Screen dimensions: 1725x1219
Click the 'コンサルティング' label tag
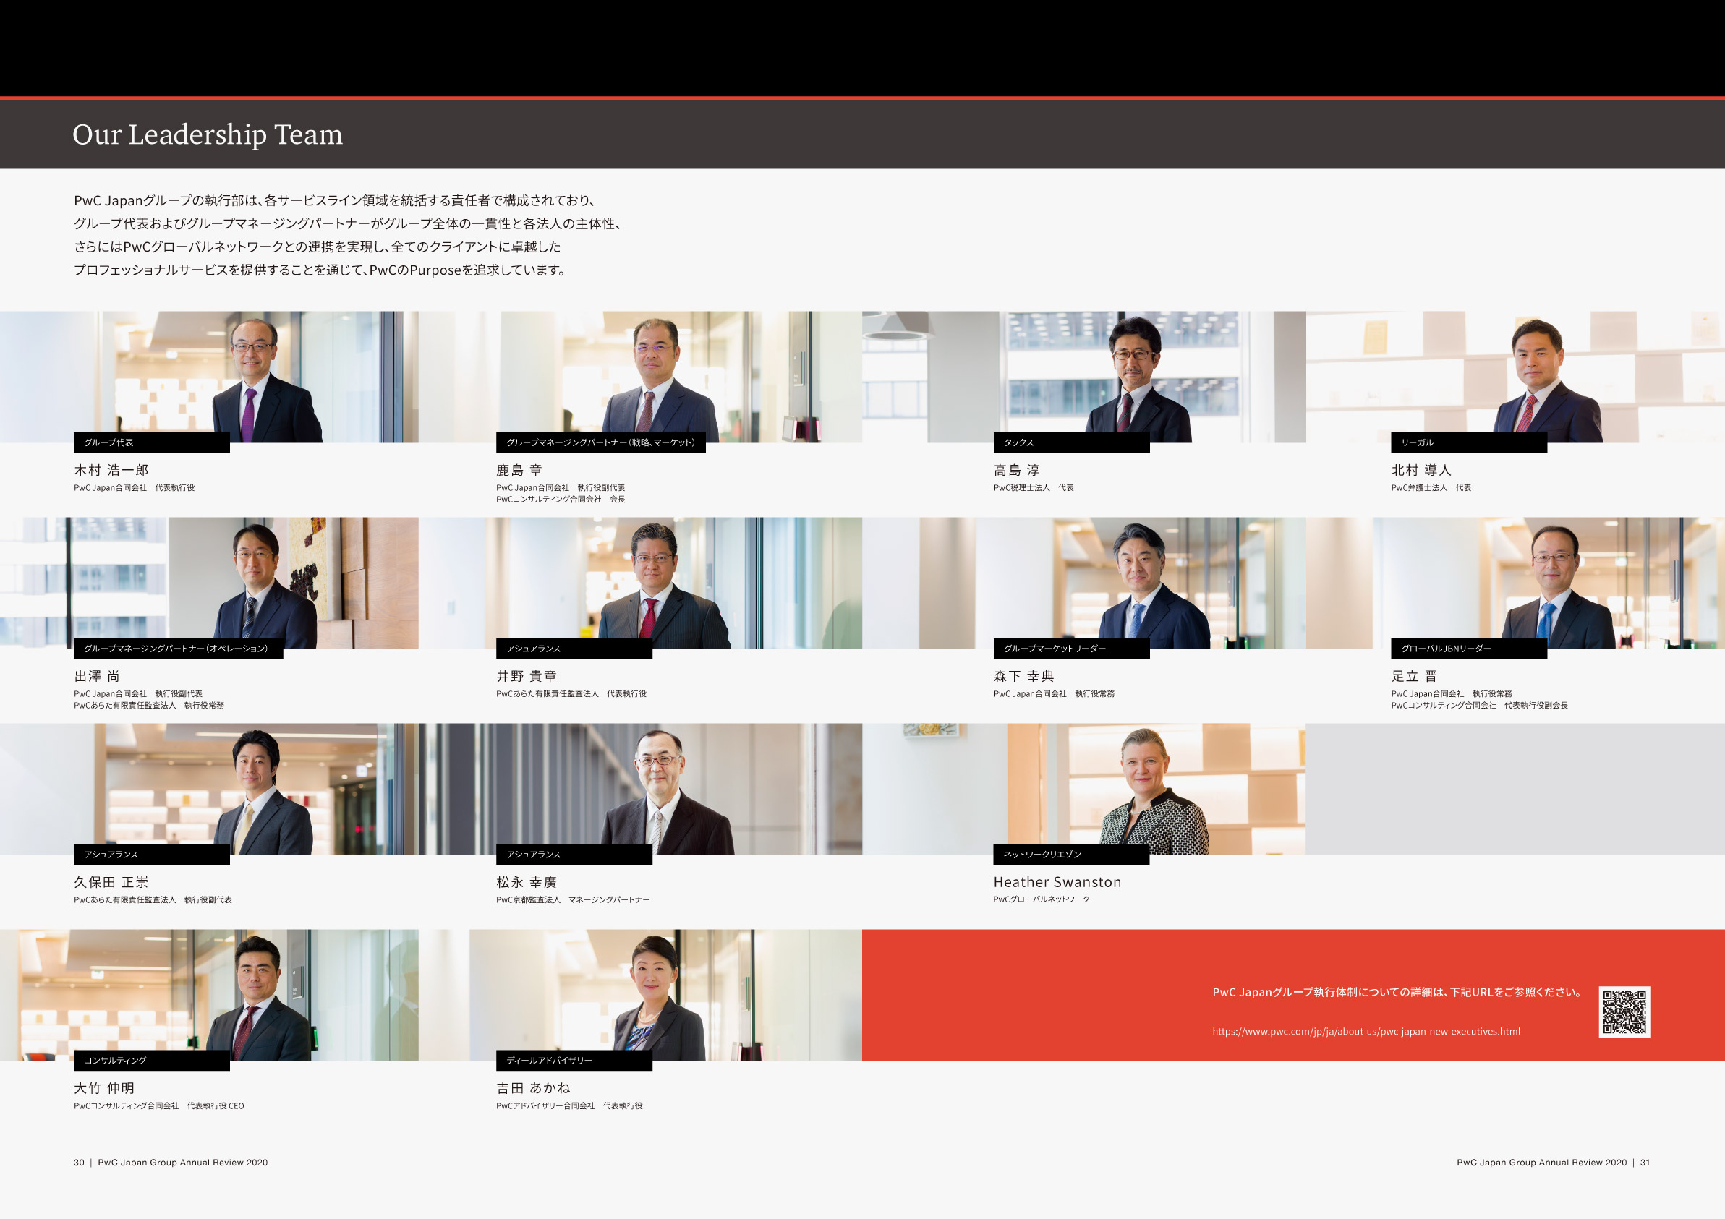point(152,1060)
